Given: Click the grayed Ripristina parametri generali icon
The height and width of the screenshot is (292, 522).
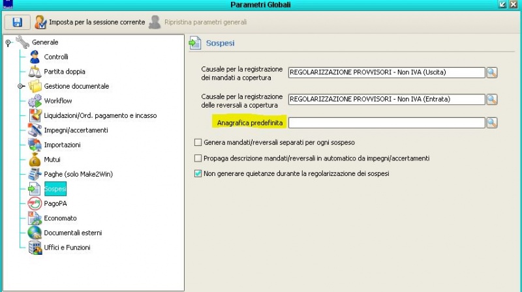Looking at the screenshot, I should [x=155, y=22].
